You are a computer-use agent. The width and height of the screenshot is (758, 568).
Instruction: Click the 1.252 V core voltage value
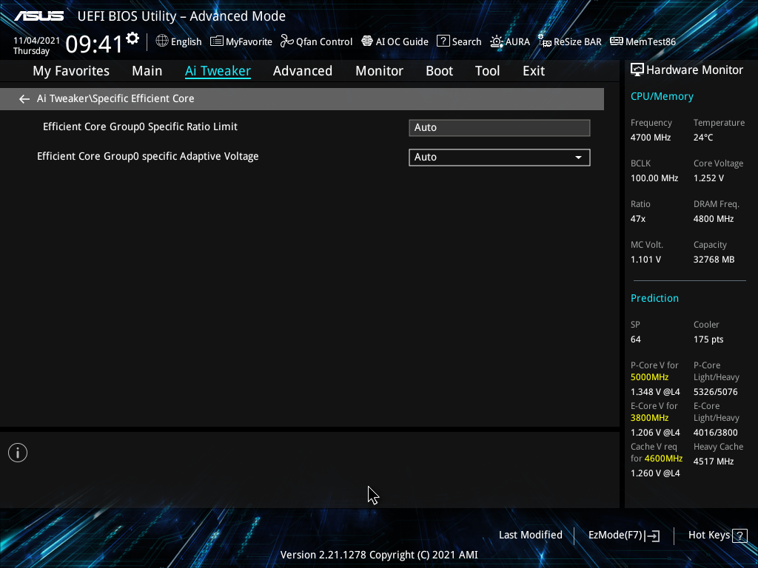pyautogui.click(x=708, y=178)
